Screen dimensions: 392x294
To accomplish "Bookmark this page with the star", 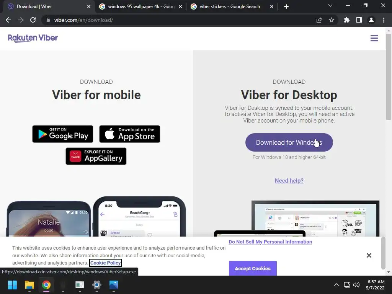I will (x=332, y=20).
